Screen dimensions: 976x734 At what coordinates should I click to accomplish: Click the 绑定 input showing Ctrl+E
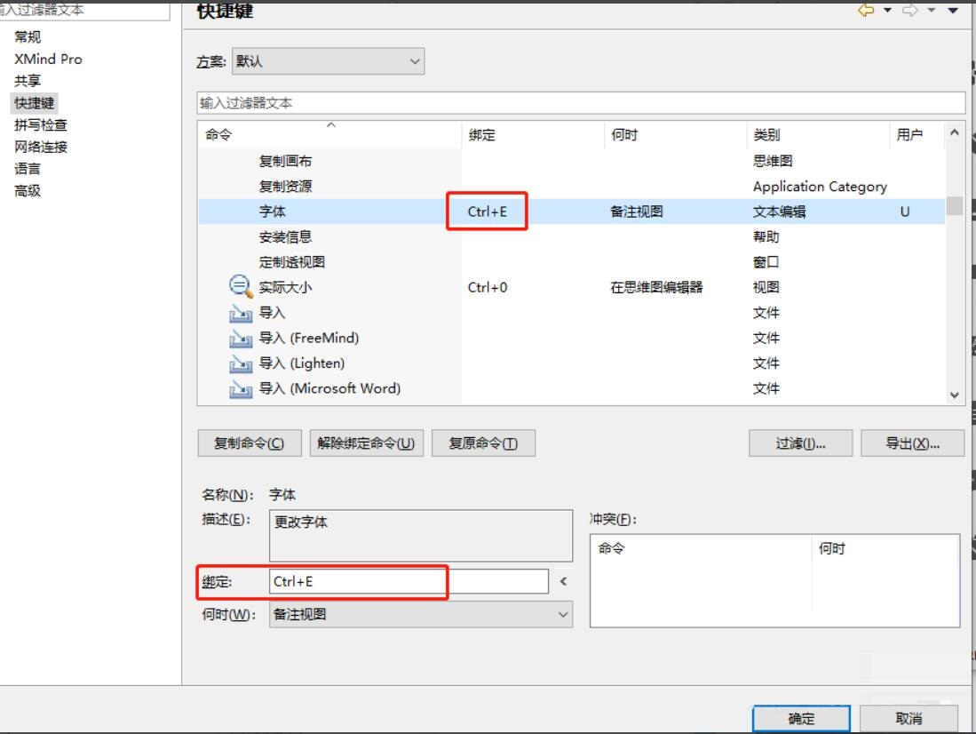point(409,581)
